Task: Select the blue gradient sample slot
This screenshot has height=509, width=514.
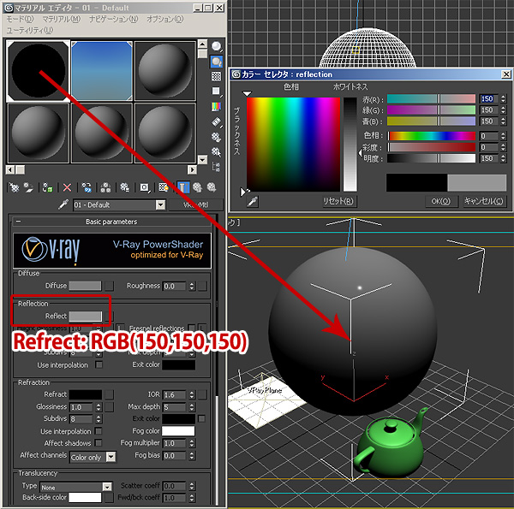Action: (x=102, y=71)
